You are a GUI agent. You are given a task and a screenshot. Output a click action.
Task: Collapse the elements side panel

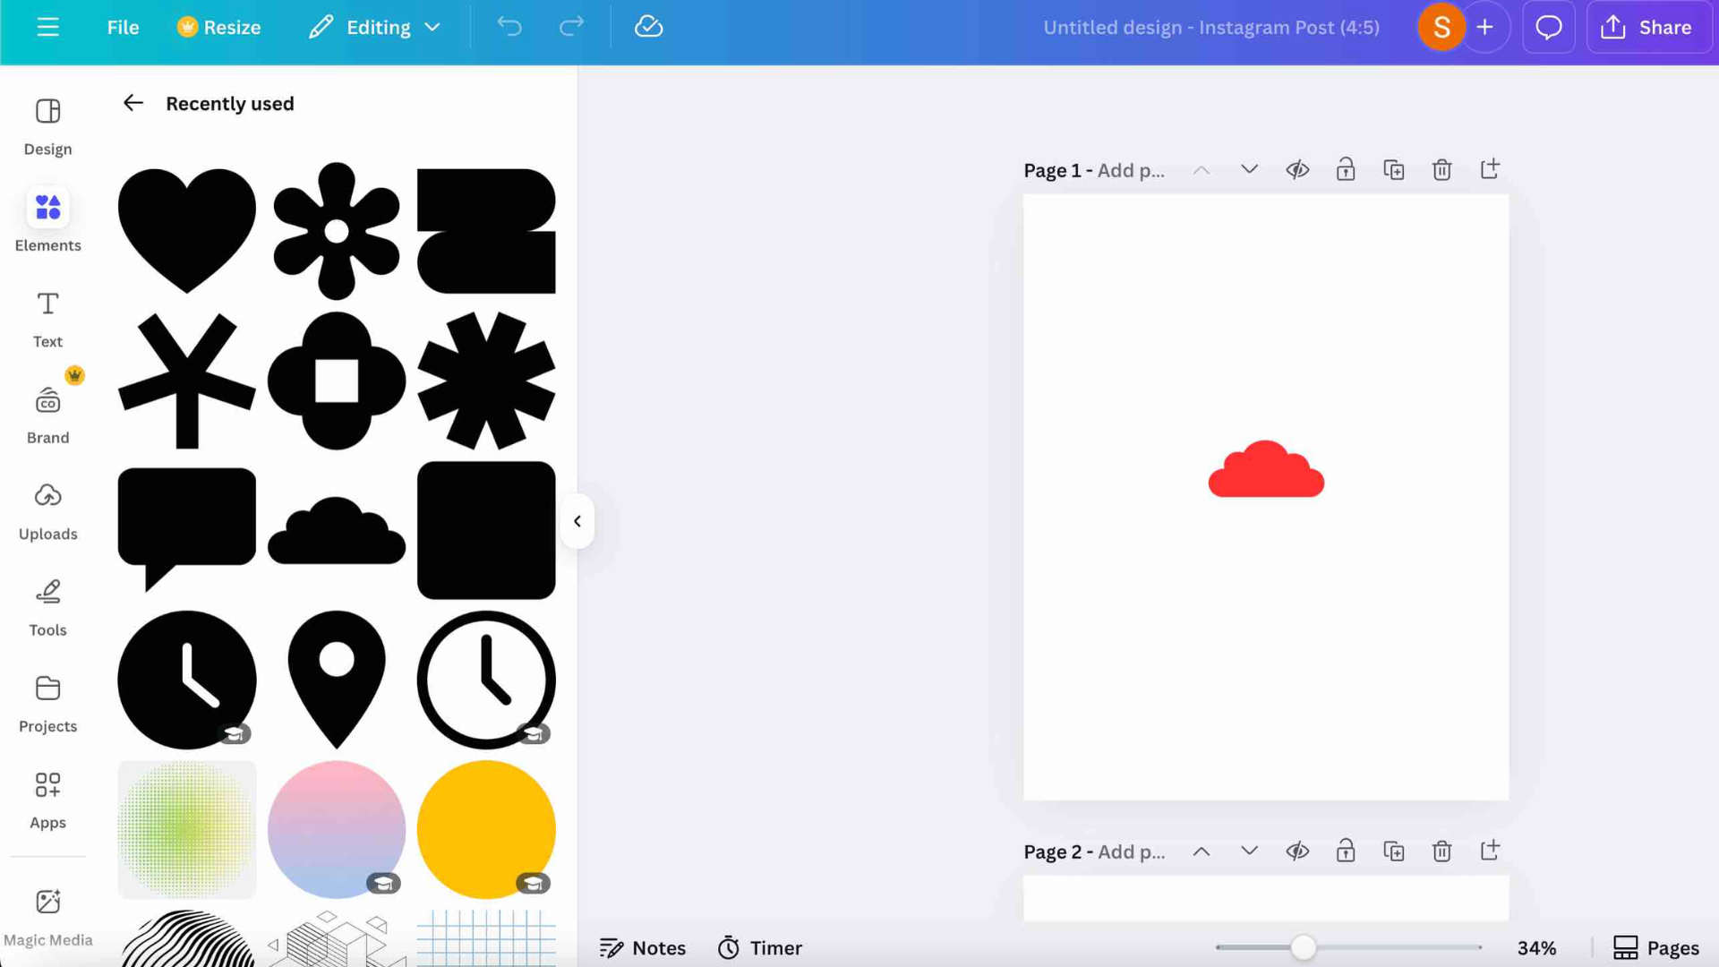(577, 520)
